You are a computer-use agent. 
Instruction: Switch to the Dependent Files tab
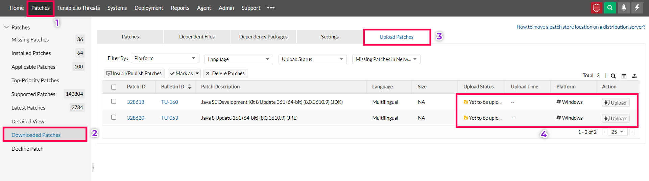click(x=197, y=37)
